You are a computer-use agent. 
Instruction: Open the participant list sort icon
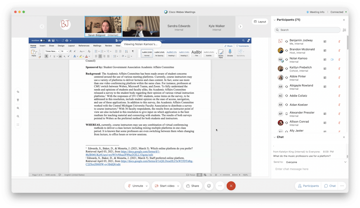coord(344,30)
